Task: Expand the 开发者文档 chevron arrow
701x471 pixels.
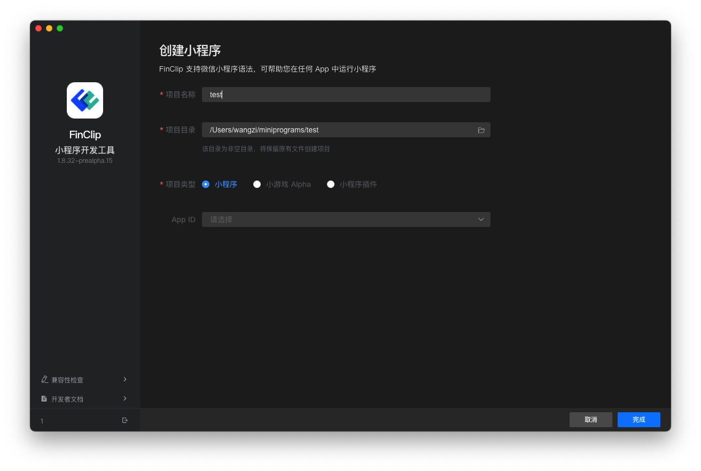Action: (125, 398)
